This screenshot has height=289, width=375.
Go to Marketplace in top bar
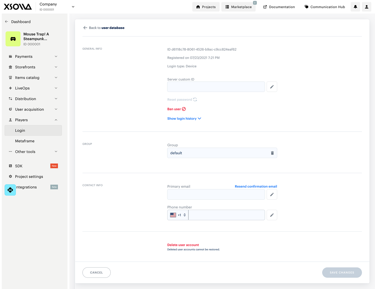[238, 7]
